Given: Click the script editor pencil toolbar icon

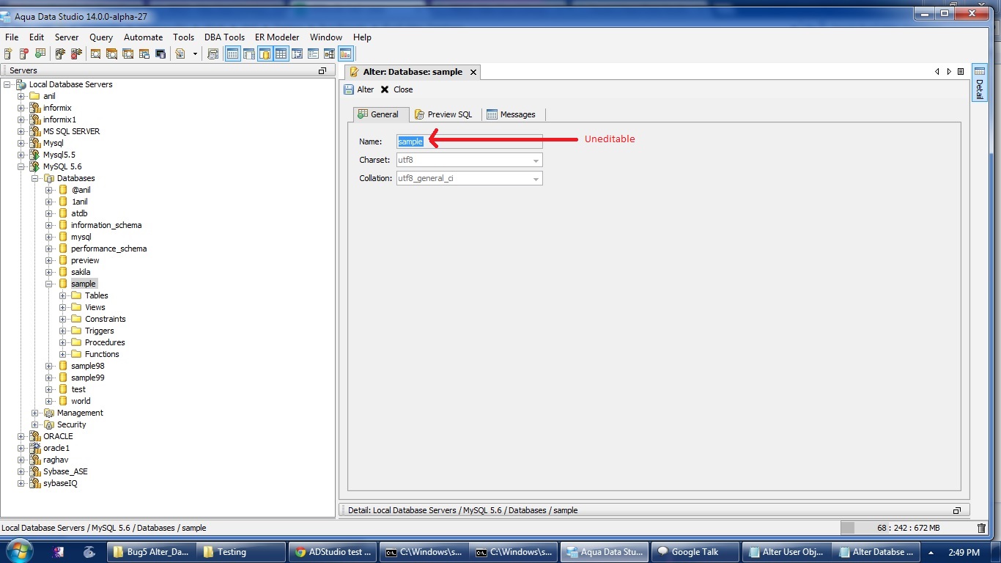Looking at the screenshot, I should pyautogui.click(x=180, y=54).
